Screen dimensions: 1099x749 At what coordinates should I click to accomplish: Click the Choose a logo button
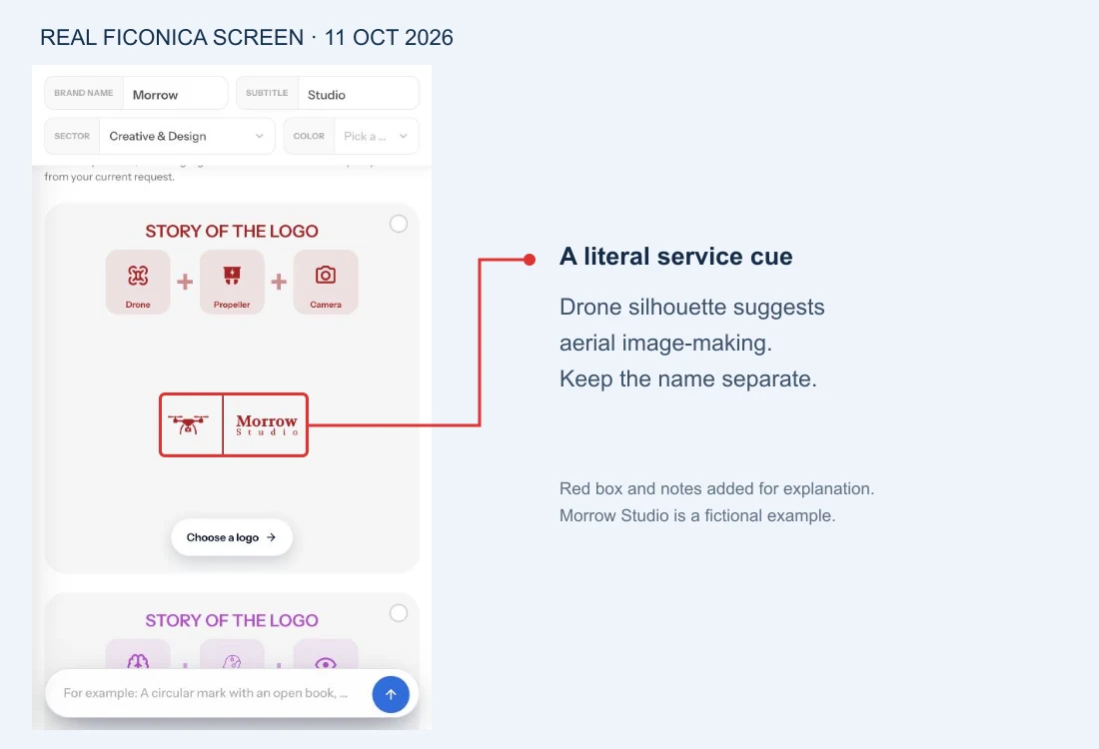pos(232,537)
